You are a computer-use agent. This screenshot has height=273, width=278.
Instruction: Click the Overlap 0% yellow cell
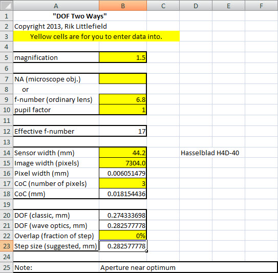click(x=123, y=236)
